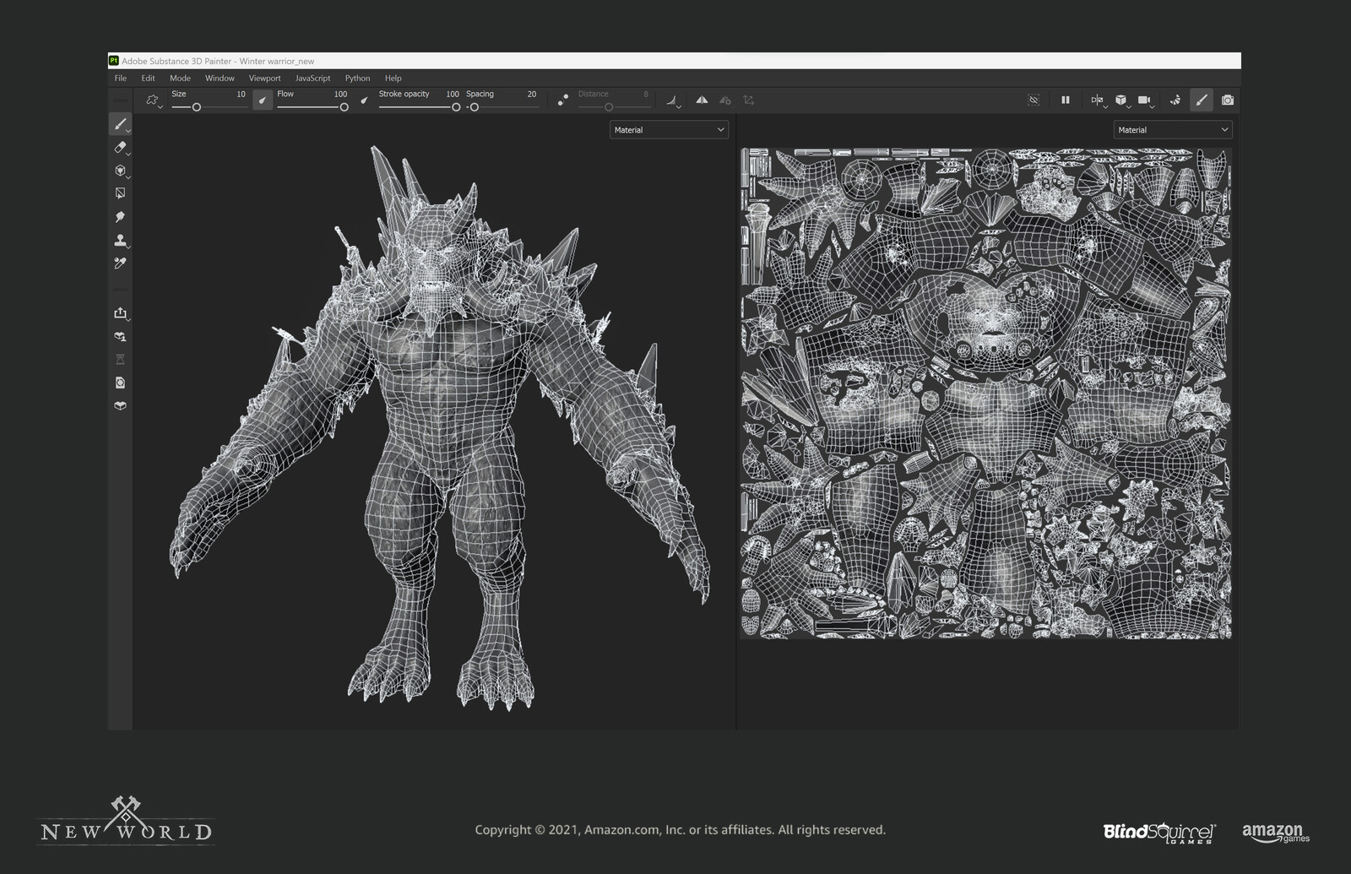Open the 3D/2D view mode dropdown
1351x874 pixels.
(1097, 100)
